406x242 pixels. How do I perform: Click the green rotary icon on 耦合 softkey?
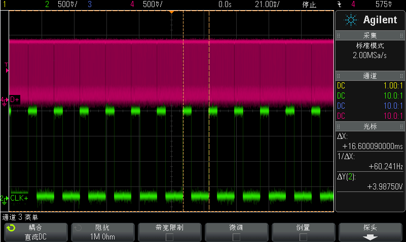click(11, 228)
